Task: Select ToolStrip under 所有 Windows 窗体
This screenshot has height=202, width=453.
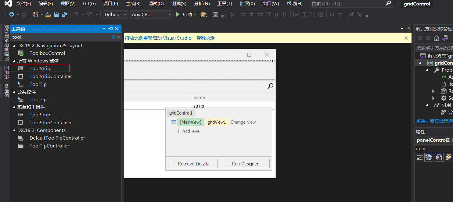Action: [40, 68]
